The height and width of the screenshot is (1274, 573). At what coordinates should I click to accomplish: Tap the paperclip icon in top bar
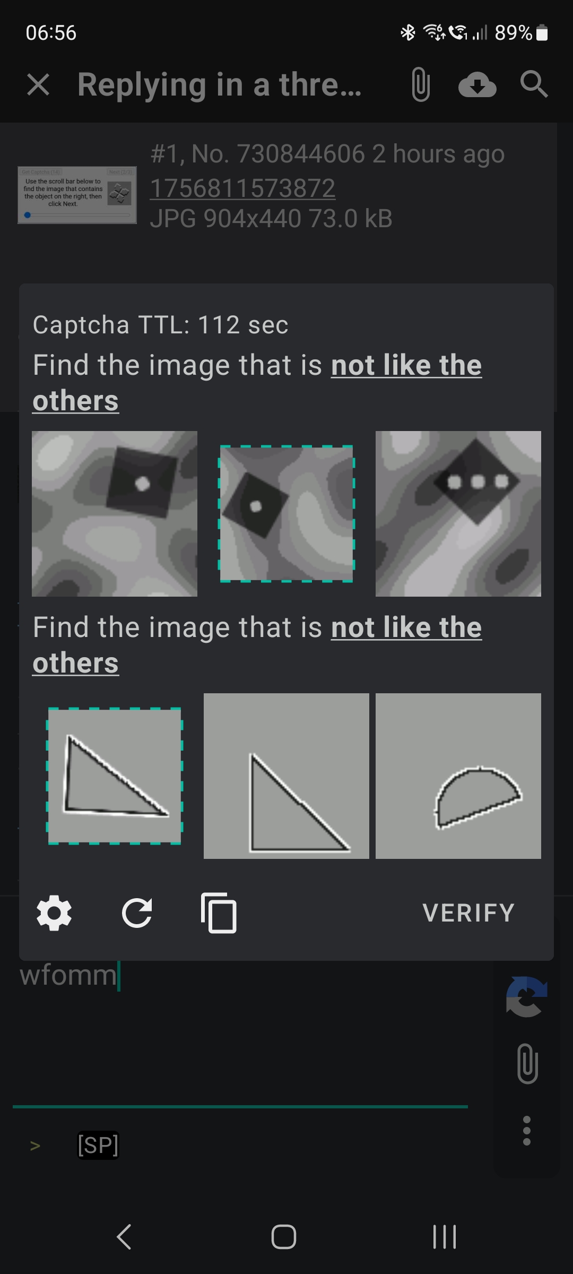pyautogui.click(x=421, y=85)
